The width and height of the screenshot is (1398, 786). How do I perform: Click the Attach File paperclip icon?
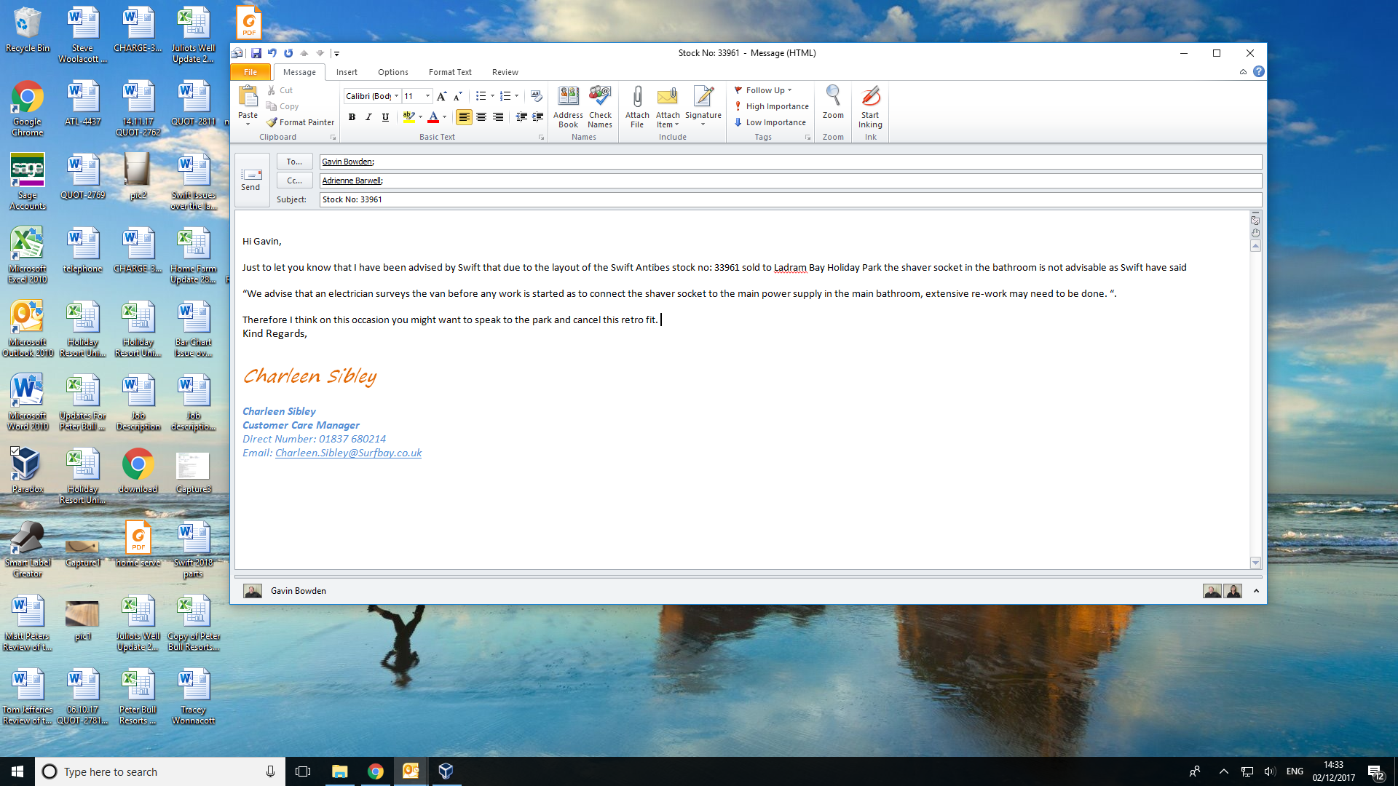click(x=637, y=98)
